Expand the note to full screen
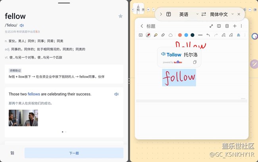258x162 pixels. [211, 26]
